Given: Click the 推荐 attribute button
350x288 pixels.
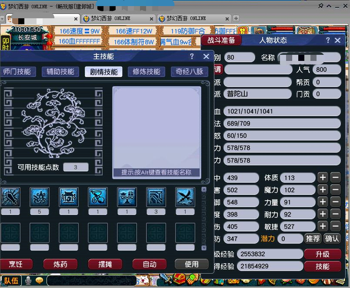Looking at the screenshot, I should [x=313, y=239].
